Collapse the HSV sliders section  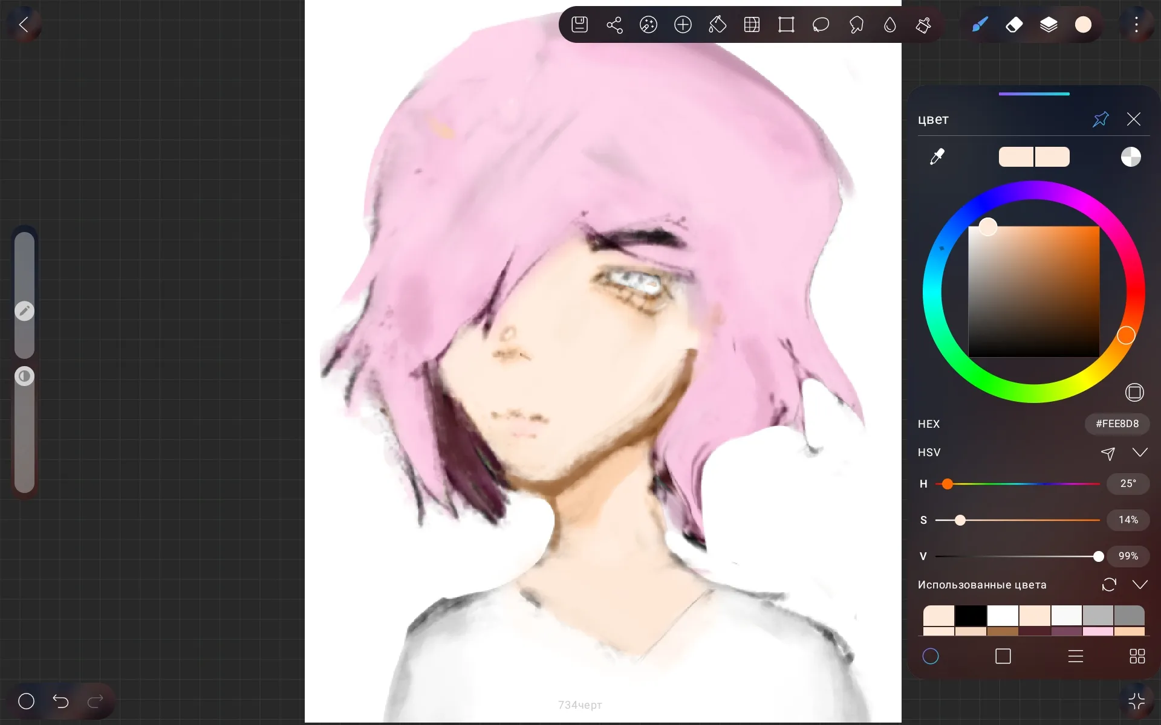point(1140,453)
